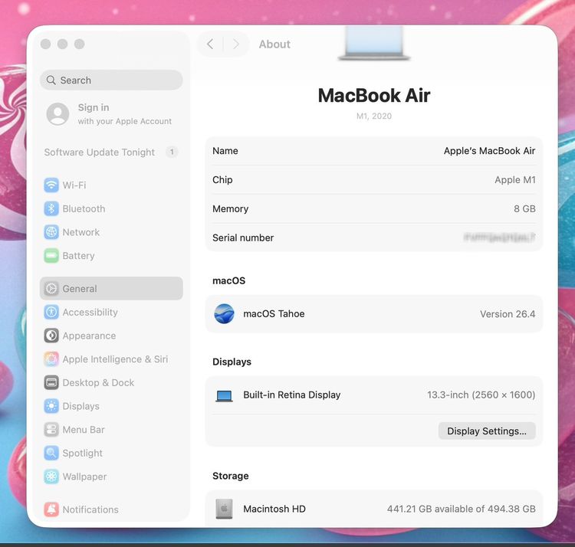
Task: Click the name value Apple's MacBook Air
Action: (x=490, y=151)
